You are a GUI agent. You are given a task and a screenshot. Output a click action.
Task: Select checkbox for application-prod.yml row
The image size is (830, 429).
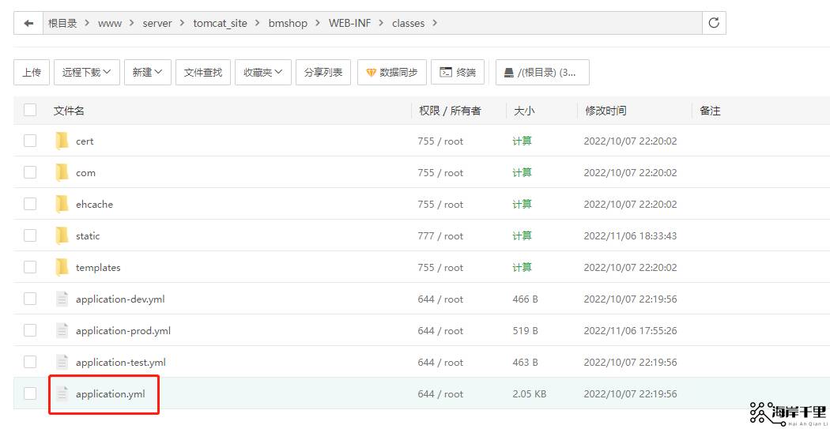click(x=30, y=331)
